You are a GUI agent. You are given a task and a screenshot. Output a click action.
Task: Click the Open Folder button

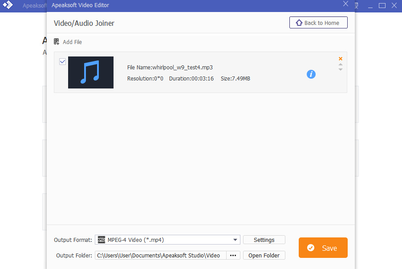264,255
